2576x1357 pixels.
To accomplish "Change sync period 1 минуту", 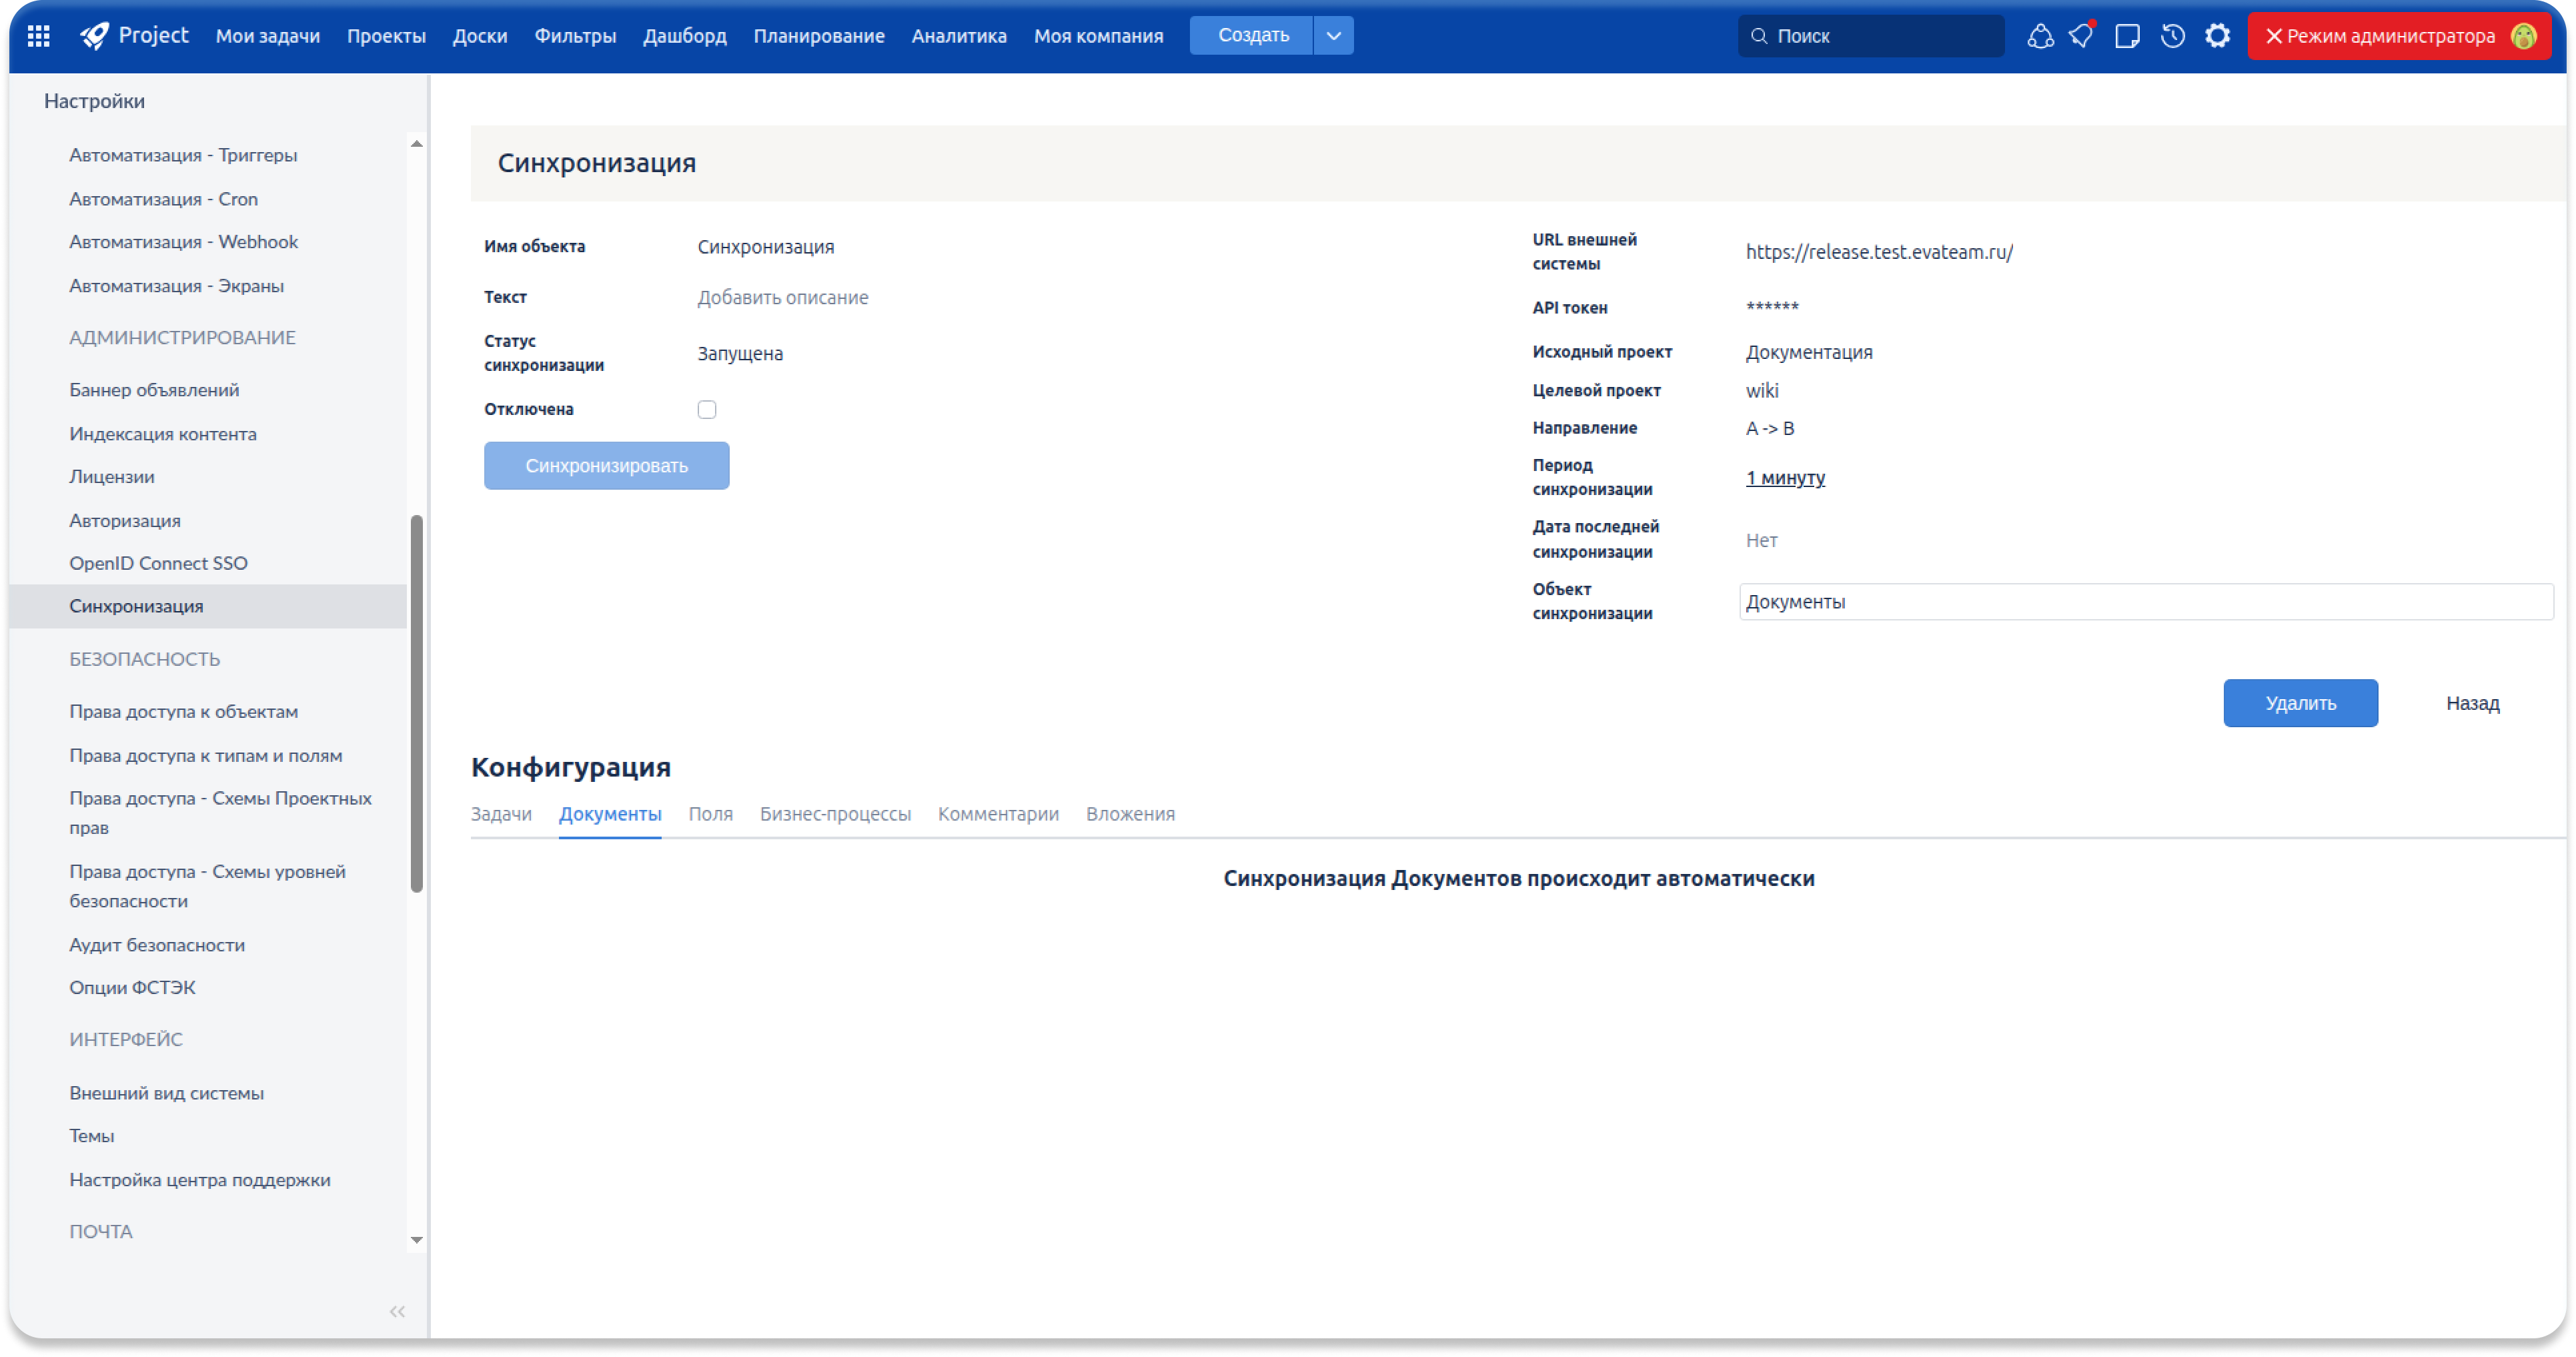I will (1785, 478).
